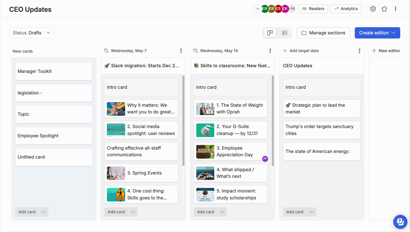Open Intro card in Skills to classrooms column
Viewport: 410px width, 232px height.
(x=230, y=87)
